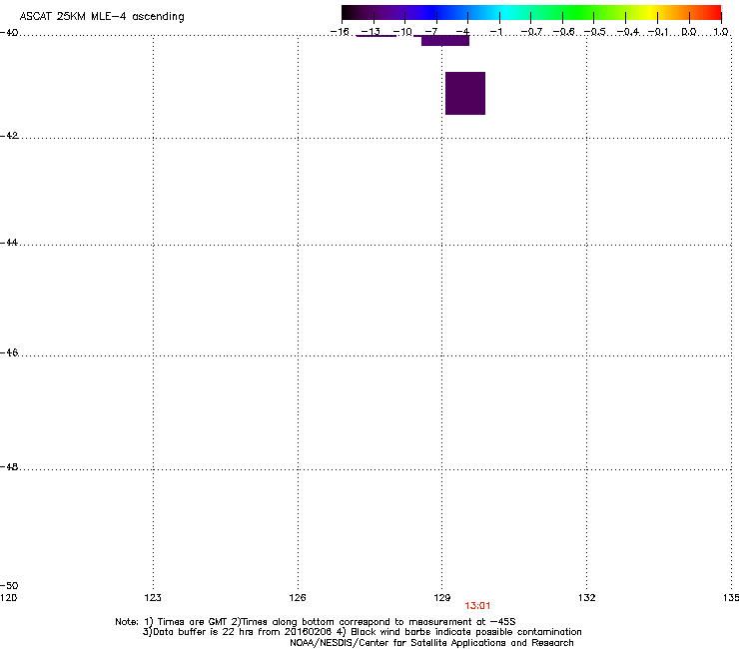The width and height of the screenshot is (739, 649).
Task: Click the '-10' color scale label
Action: click(x=402, y=32)
